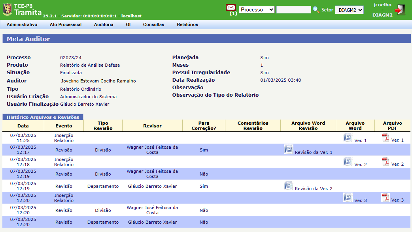
Task: Click the Revisão da Ver. 2 link
Action: tap(314, 189)
